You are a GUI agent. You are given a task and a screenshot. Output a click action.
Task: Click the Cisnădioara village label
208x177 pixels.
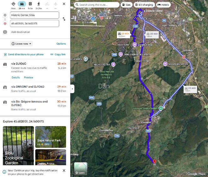(106, 130)
